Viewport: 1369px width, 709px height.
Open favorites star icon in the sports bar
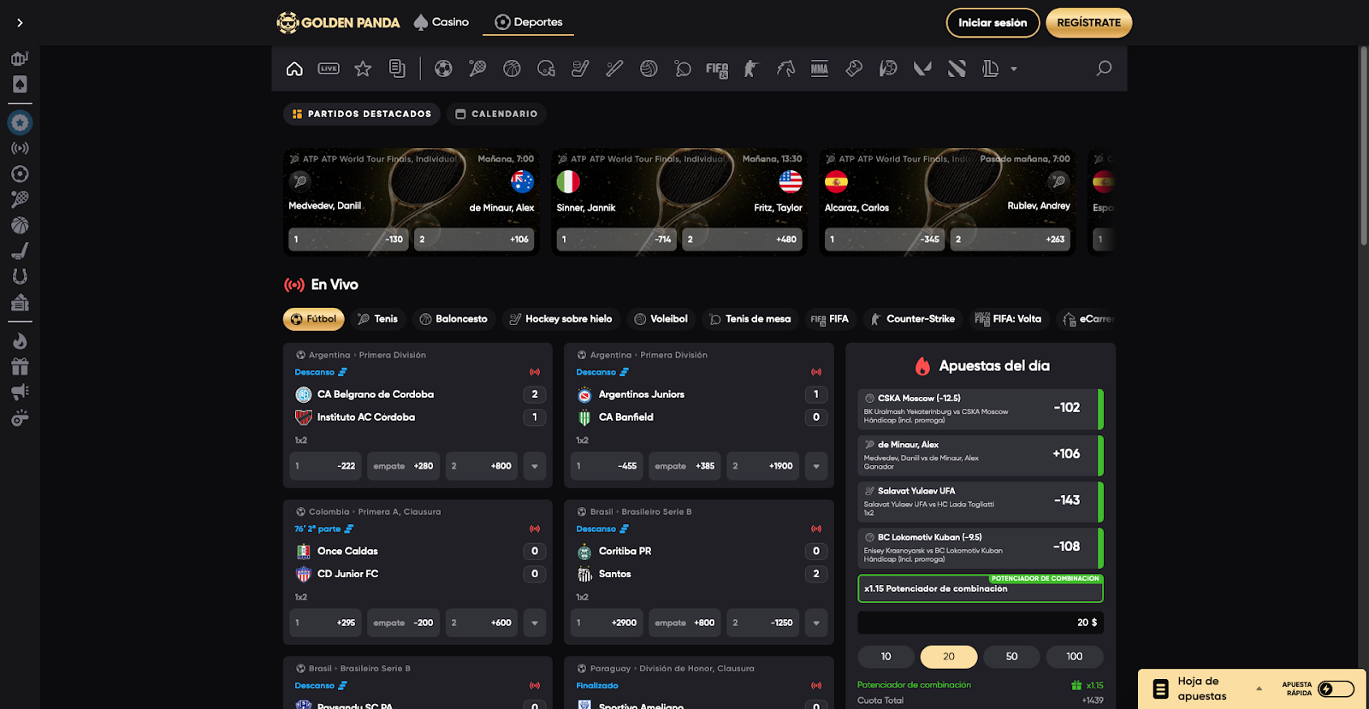coord(363,68)
